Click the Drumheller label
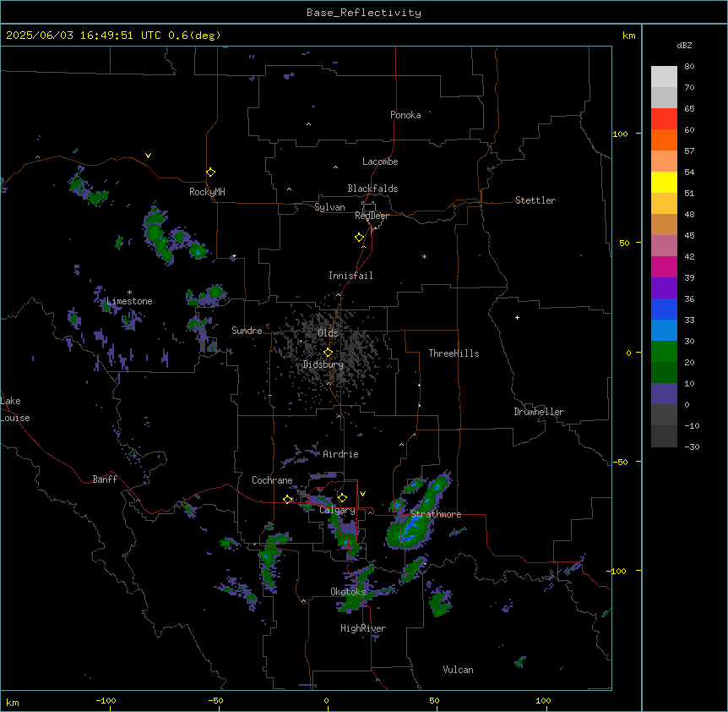This screenshot has height=712, width=728. point(539,412)
